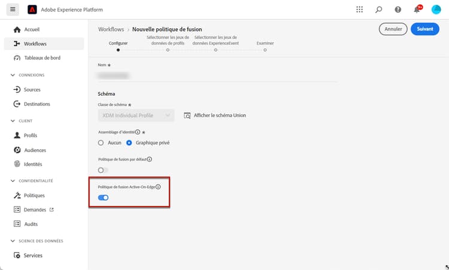449x270 pixels.
Task: Click the Demandes list icon
Action: coord(17,210)
